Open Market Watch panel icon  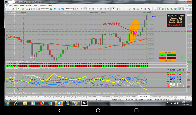click(x=19, y=9)
